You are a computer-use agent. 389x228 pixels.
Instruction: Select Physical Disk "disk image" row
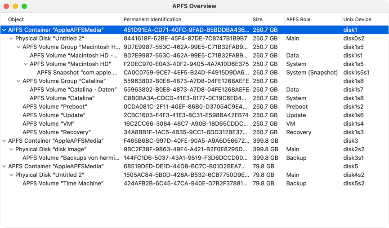[x=194, y=149]
